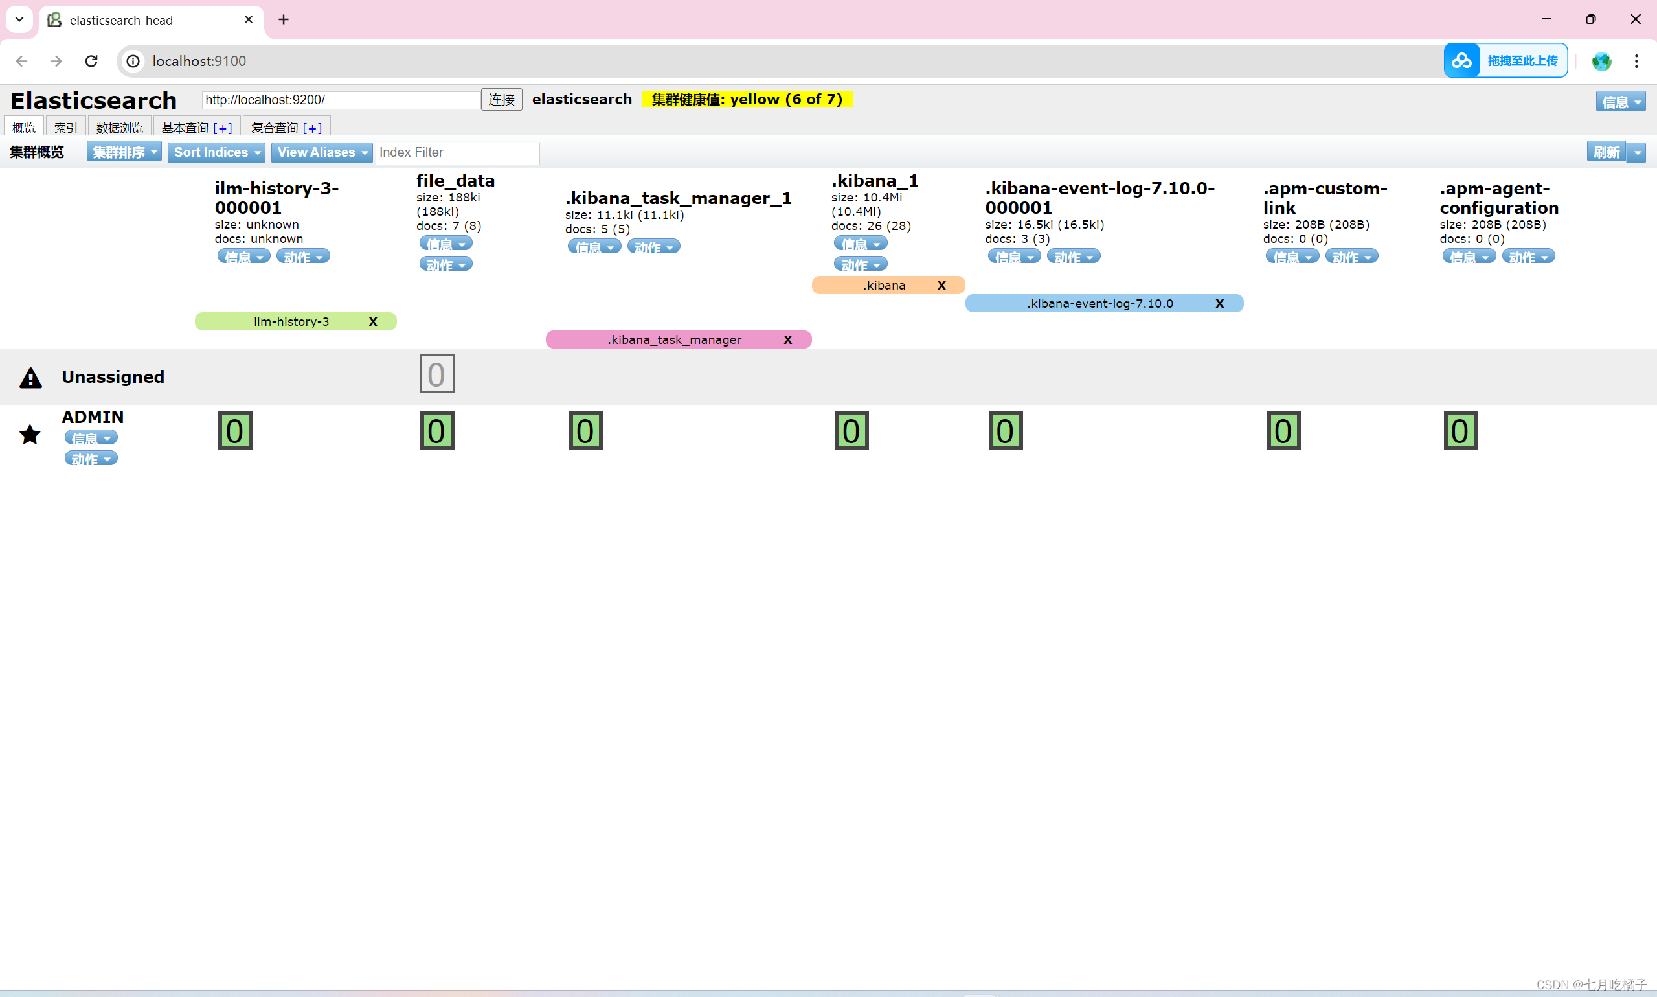Screen dimensions: 1657x997
Task: Select ADMIN shard 0 of .kibana_1
Action: point(851,430)
